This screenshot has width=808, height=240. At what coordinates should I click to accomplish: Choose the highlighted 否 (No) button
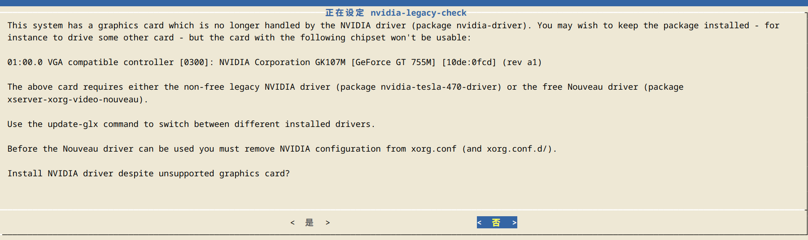(496, 223)
